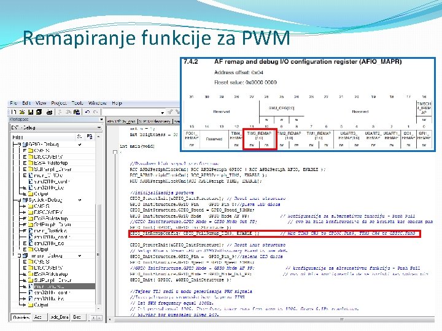
Task: Click the find-next icon right of search box
Action: 169,112
